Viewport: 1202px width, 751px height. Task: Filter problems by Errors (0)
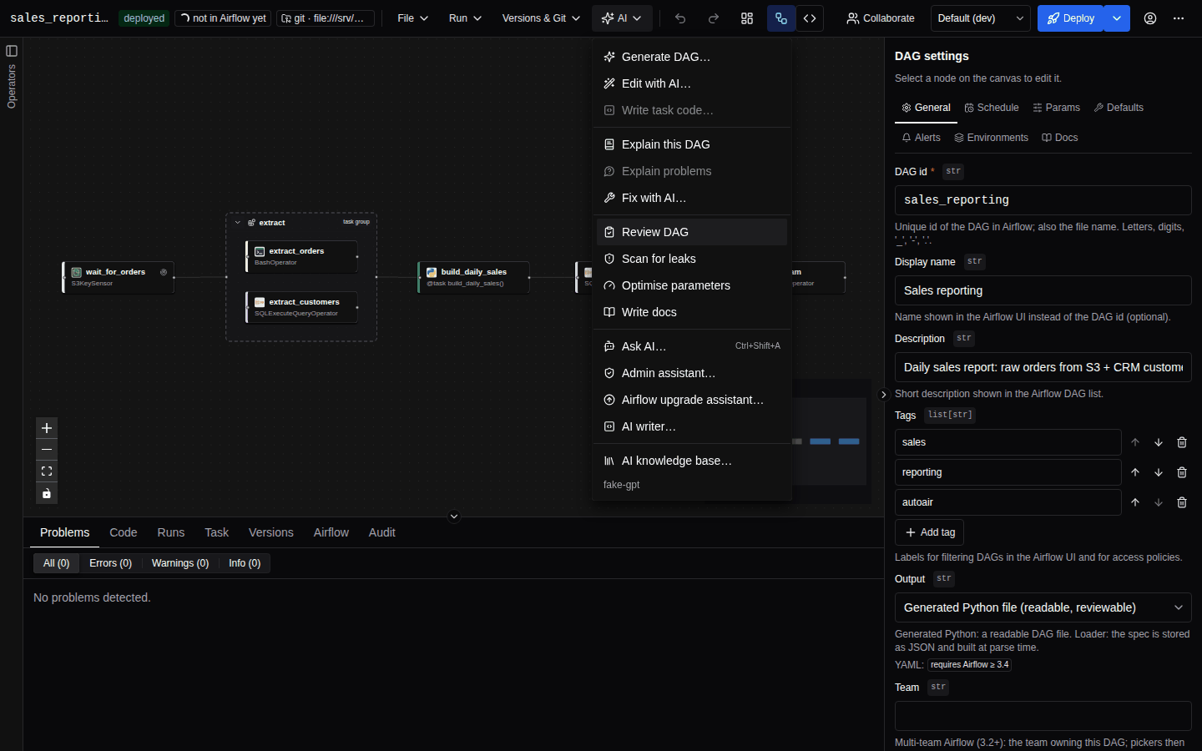tap(111, 563)
